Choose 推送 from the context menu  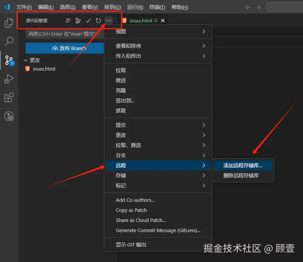click(x=158, y=80)
